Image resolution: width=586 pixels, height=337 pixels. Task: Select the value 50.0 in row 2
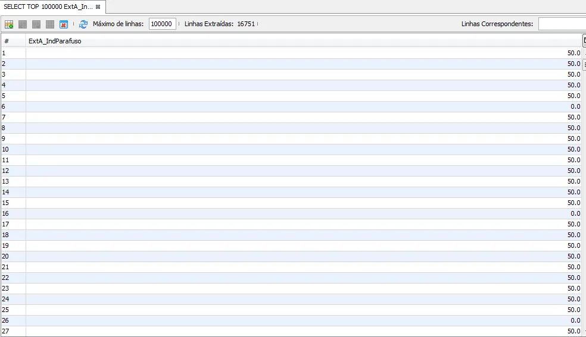pyautogui.click(x=573, y=64)
